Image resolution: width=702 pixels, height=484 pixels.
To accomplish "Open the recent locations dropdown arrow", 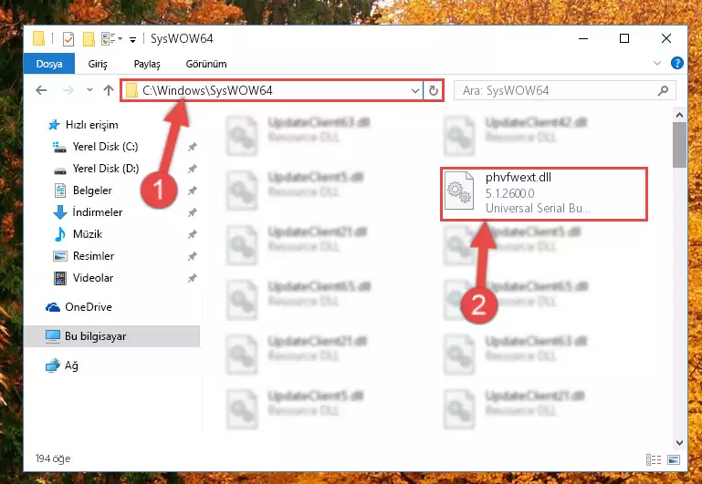I will [89, 90].
